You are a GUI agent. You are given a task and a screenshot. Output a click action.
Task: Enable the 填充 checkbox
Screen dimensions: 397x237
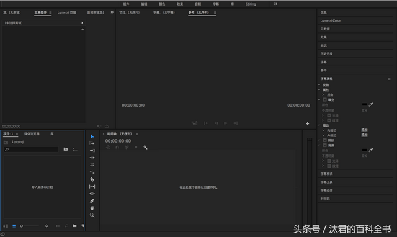[x=324, y=99]
